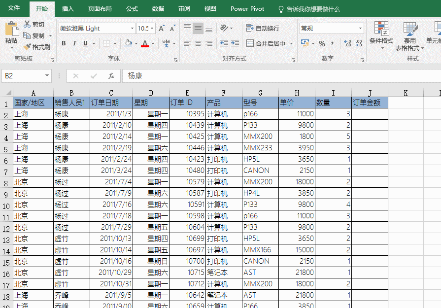Viewport: 441px width, 308px height.
Task: Click the increase font size icon
Action: coord(162,29)
